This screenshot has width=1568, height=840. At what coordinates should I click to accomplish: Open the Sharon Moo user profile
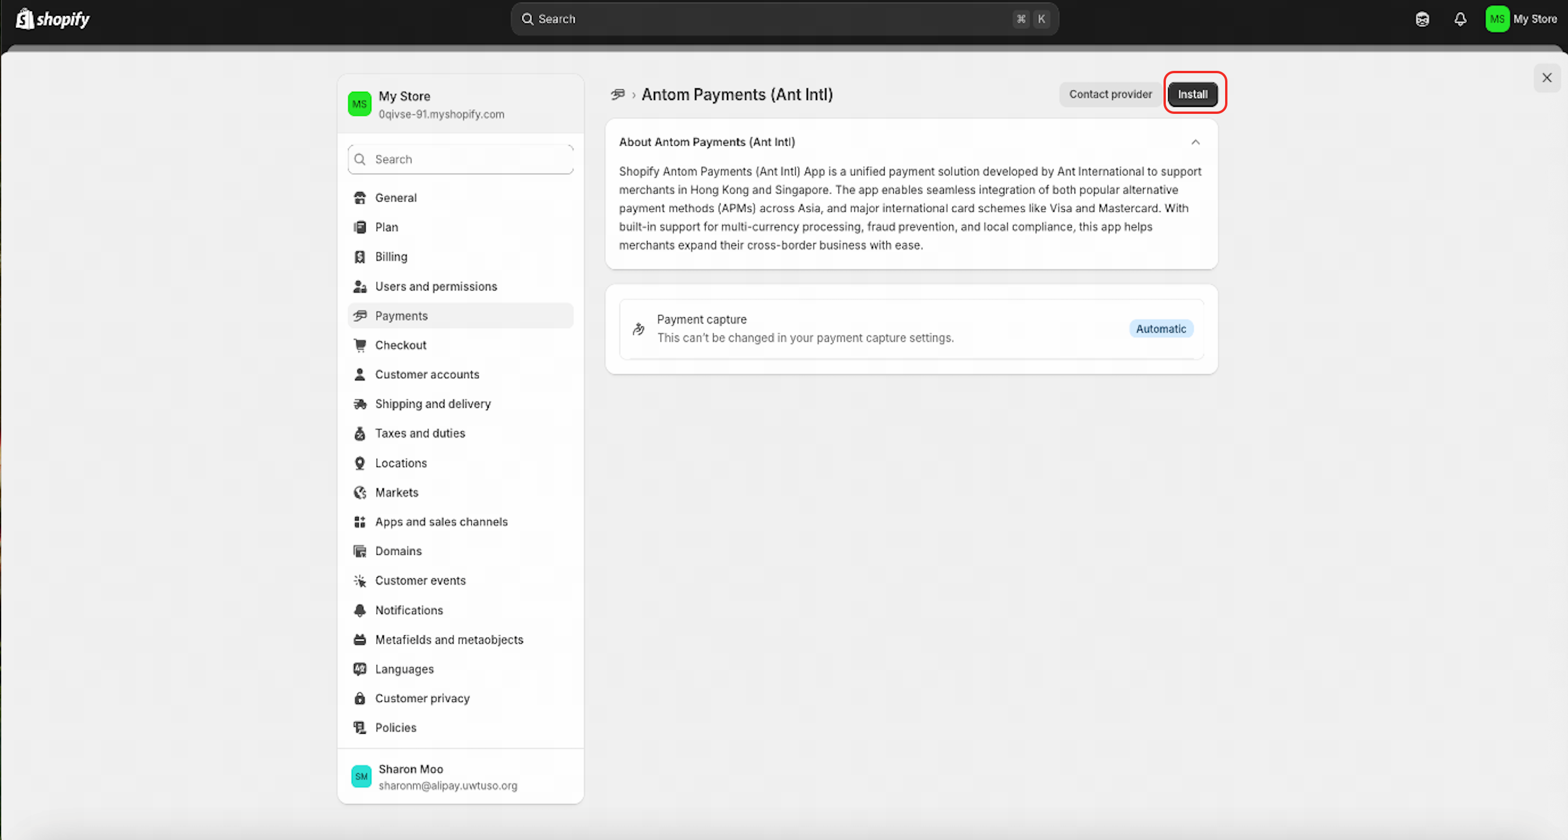(x=460, y=777)
